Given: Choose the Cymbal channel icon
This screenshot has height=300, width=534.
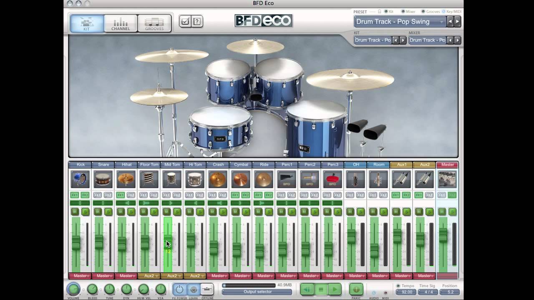Looking at the screenshot, I should [x=241, y=179].
